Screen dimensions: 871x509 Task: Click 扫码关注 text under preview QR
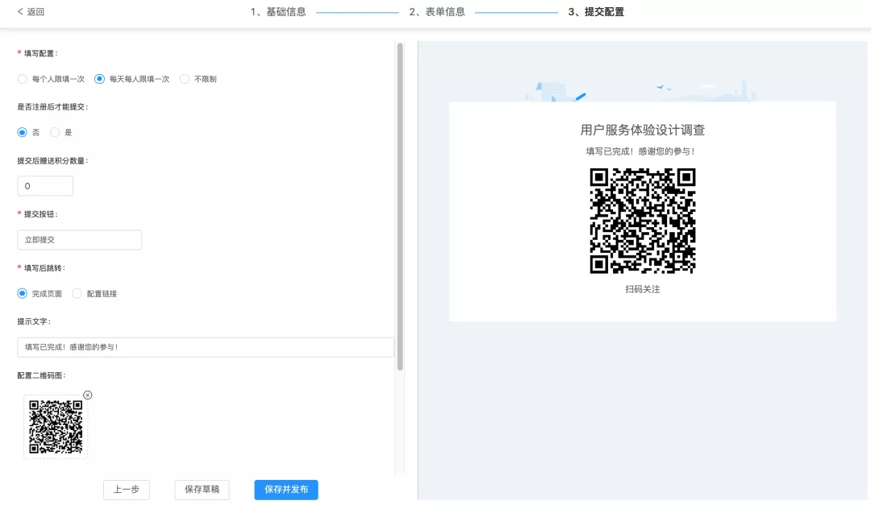click(x=643, y=289)
